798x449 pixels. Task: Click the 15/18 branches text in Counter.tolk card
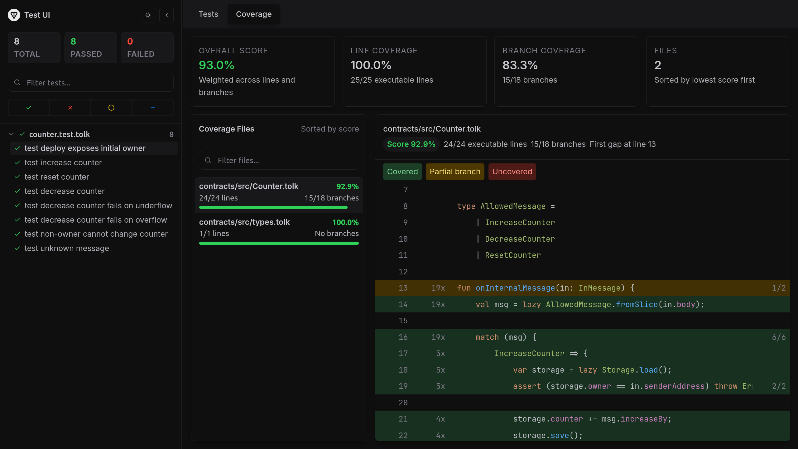(x=332, y=198)
